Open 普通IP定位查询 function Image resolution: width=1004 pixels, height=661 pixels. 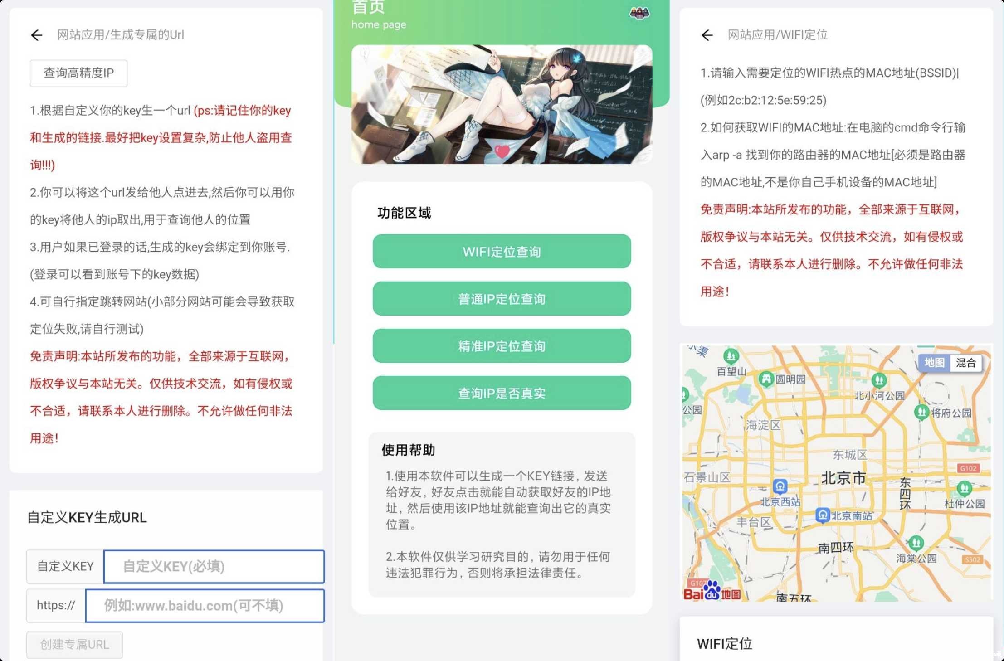point(502,299)
